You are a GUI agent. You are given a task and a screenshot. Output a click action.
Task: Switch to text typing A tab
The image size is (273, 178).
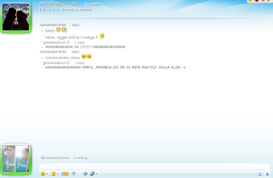pos(267,174)
